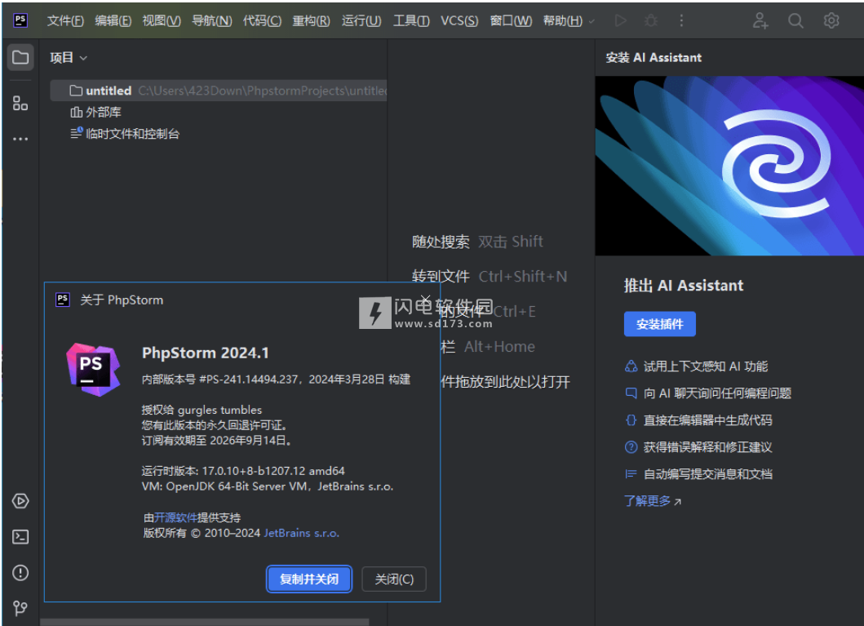The width and height of the screenshot is (864, 626).
Task: Click the large PhpStorm logo in About dialog
Action: [x=93, y=369]
